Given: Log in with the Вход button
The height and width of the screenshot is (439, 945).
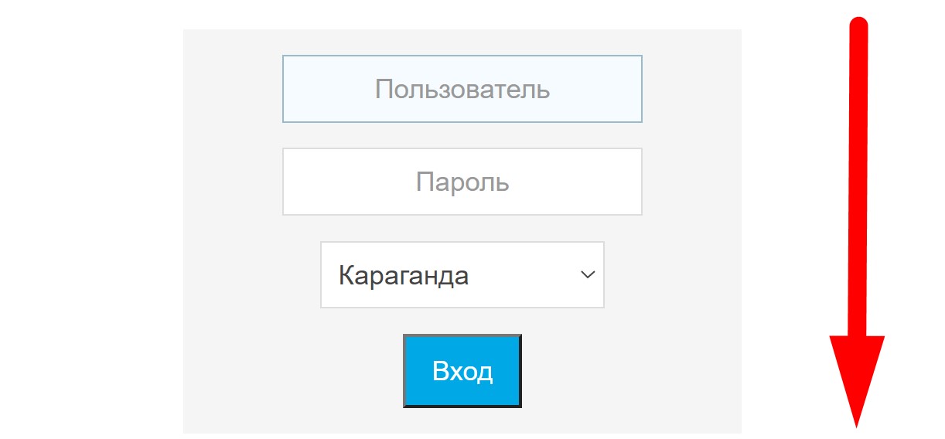Looking at the screenshot, I should pos(462,371).
